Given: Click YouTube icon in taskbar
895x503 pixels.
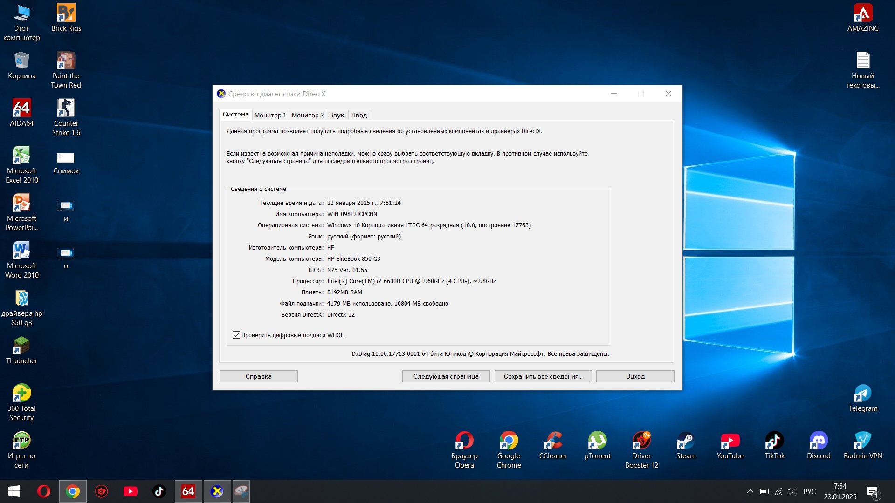Looking at the screenshot, I should (x=131, y=491).
